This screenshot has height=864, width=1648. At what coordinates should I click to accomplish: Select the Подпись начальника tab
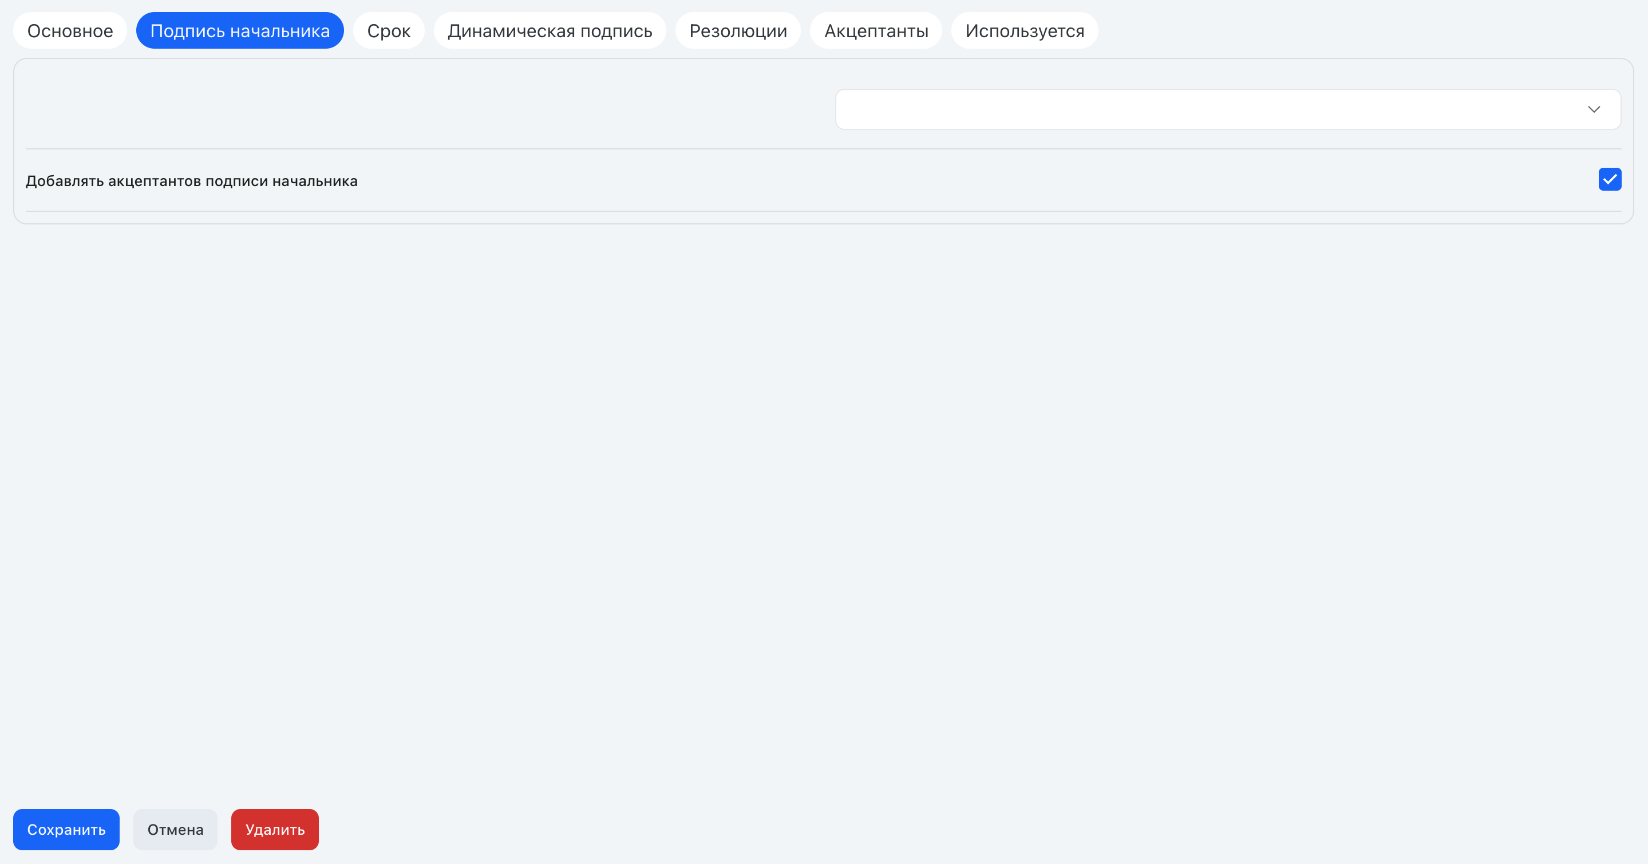(x=240, y=31)
